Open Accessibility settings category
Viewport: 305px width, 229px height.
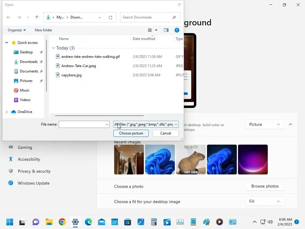click(x=29, y=159)
